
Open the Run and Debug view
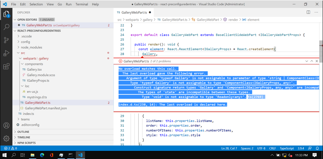coord(6,53)
